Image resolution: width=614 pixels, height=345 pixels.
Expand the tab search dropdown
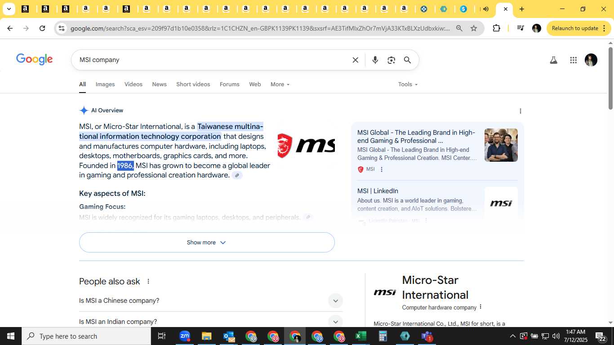[x=9, y=9]
